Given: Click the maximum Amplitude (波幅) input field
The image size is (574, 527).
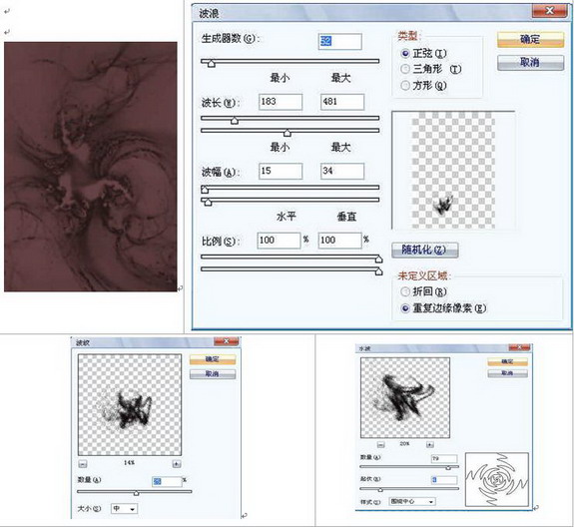Looking at the screenshot, I should click(x=342, y=171).
